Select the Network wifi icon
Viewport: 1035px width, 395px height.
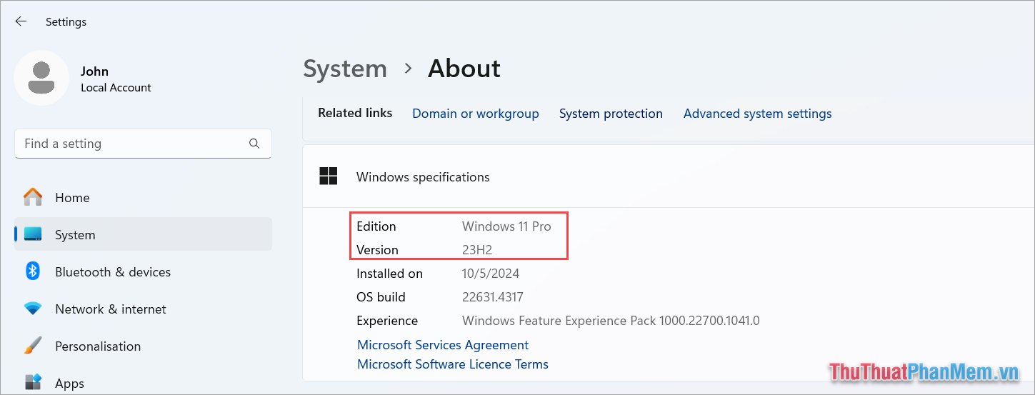33,309
